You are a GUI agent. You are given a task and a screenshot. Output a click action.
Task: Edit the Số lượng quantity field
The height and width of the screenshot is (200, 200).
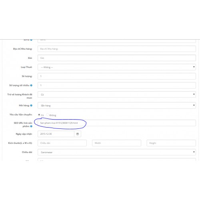[x=117, y=76]
